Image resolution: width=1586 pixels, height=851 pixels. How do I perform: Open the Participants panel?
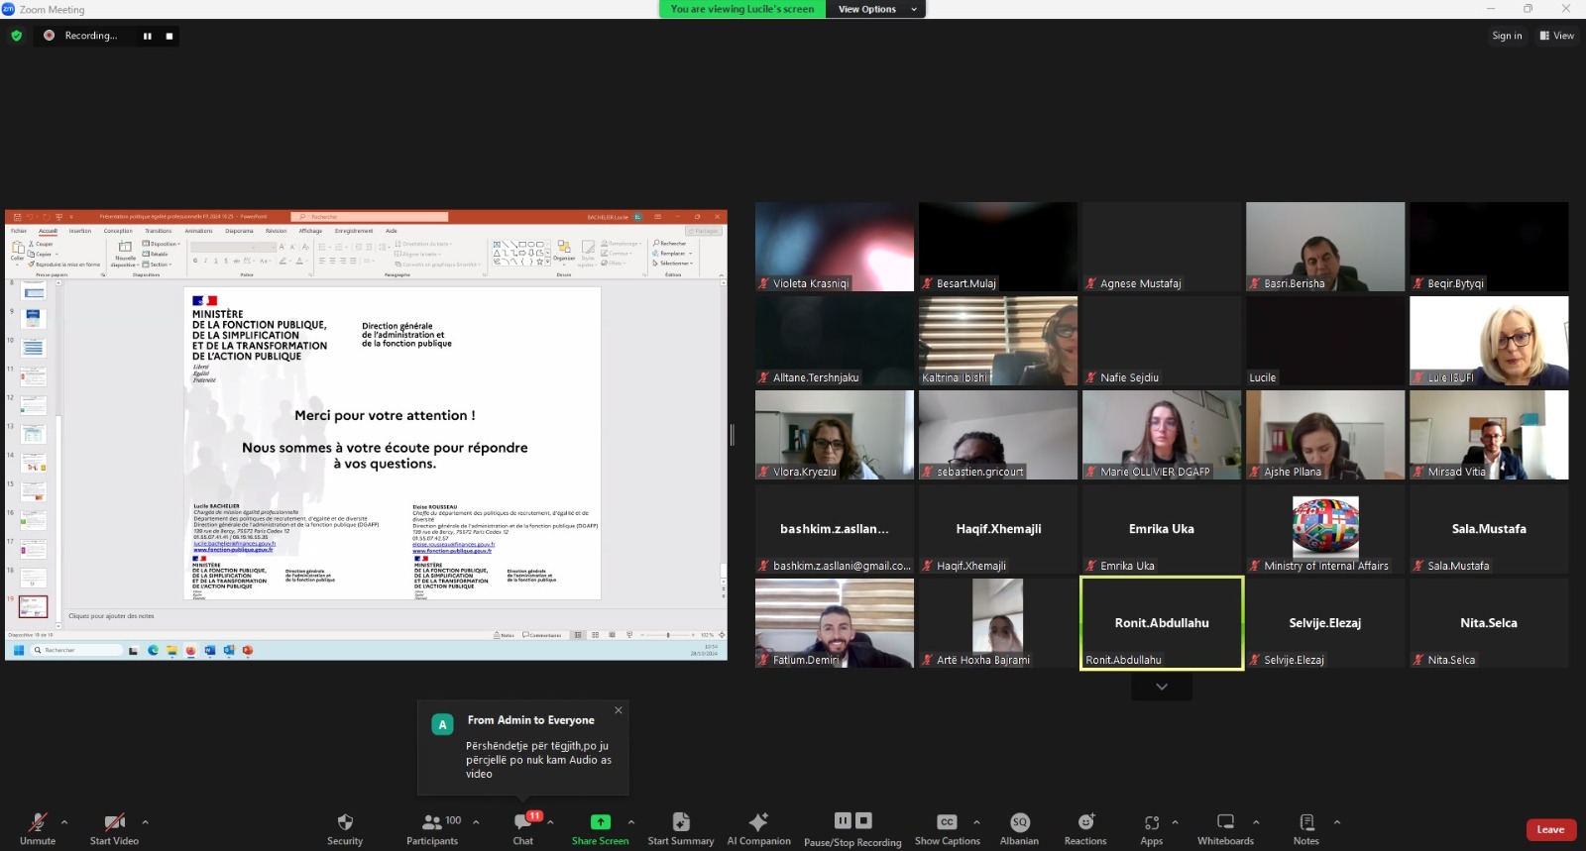click(432, 822)
